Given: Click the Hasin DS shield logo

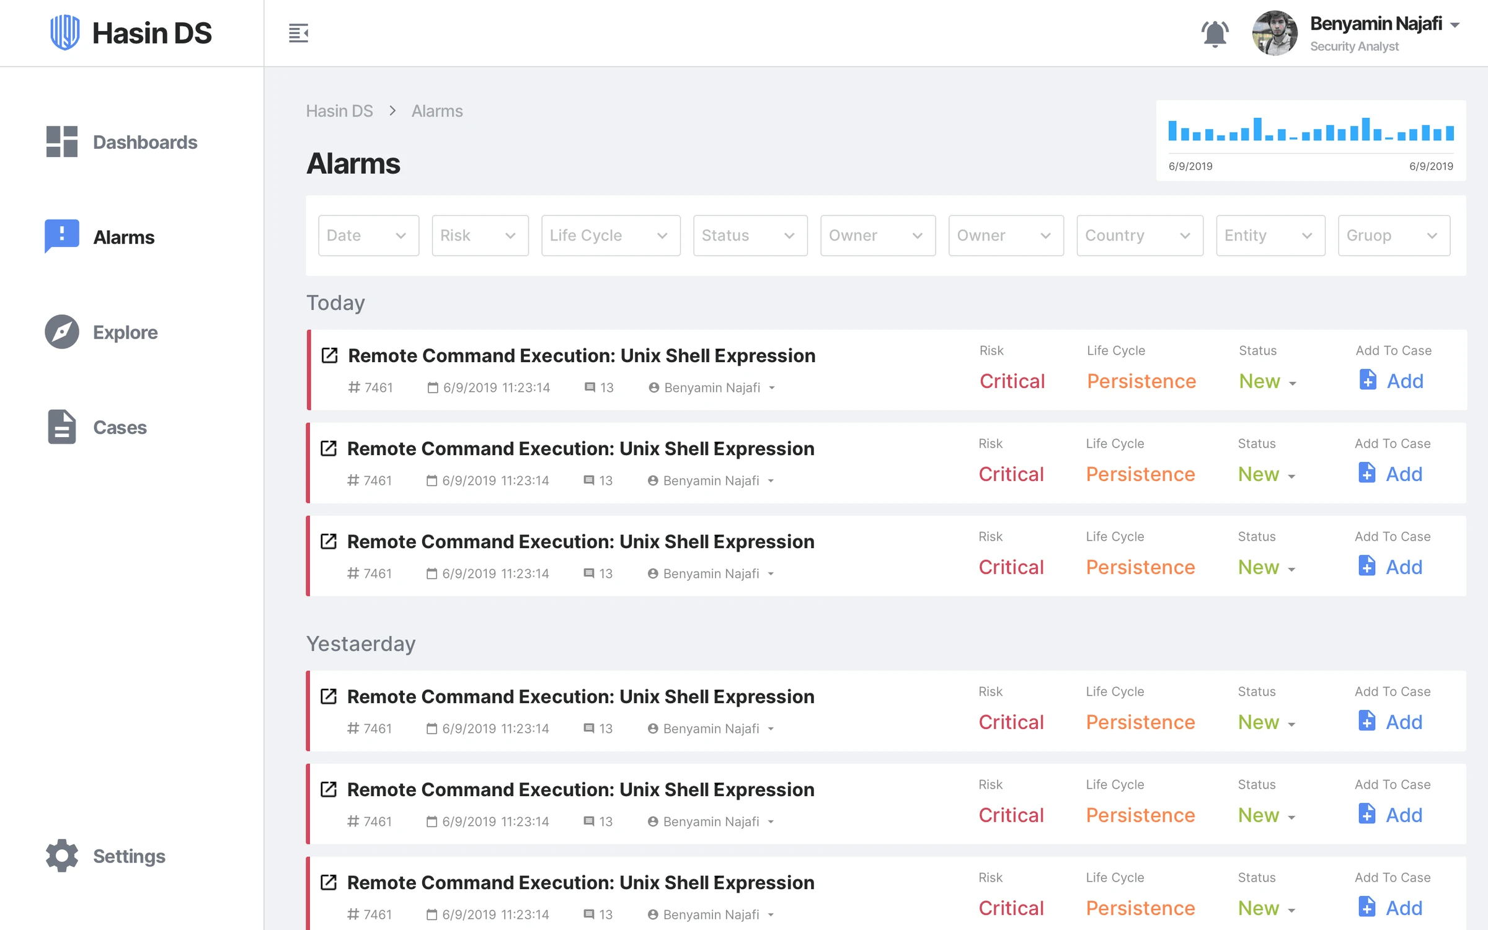Looking at the screenshot, I should 64,33.
